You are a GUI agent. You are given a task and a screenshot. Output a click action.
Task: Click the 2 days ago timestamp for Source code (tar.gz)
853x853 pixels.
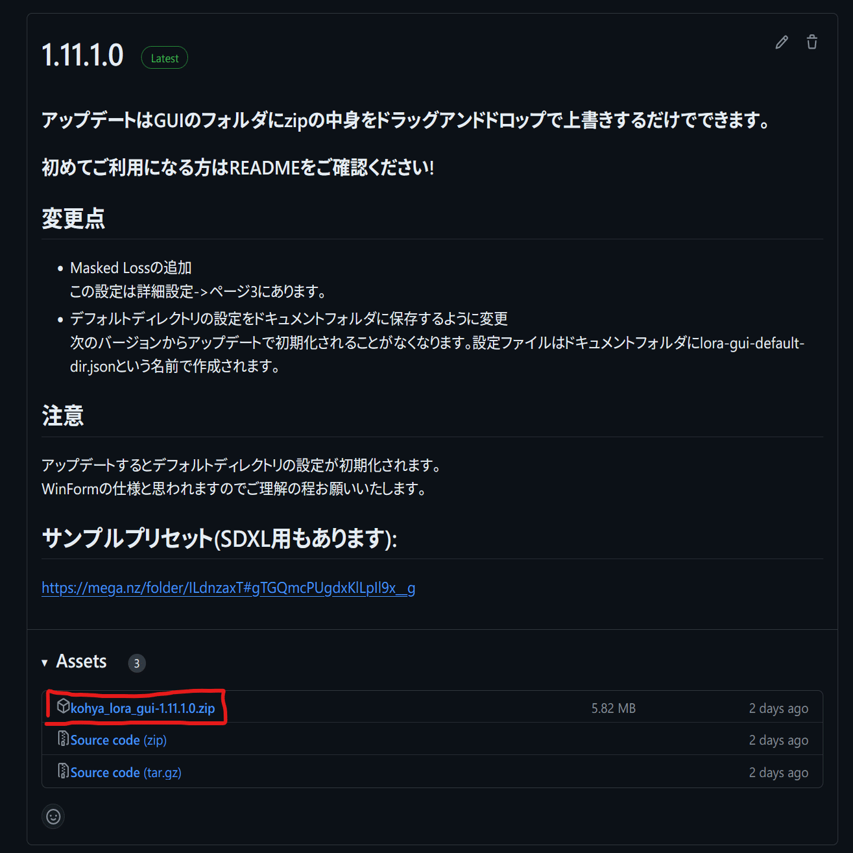click(778, 773)
